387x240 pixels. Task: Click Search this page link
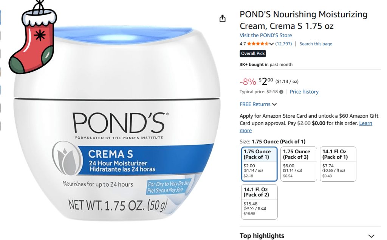click(x=316, y=44)
